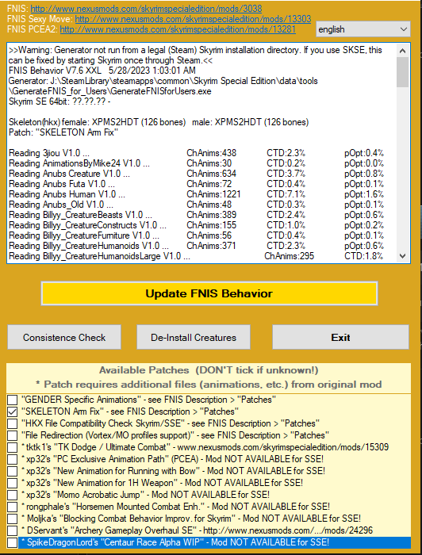Screen dimensions: 422x555
Task: Click log line 'Reading Billyy_CreatureHumanoids V1.0 ...'
Action: [x=89, y=245]
